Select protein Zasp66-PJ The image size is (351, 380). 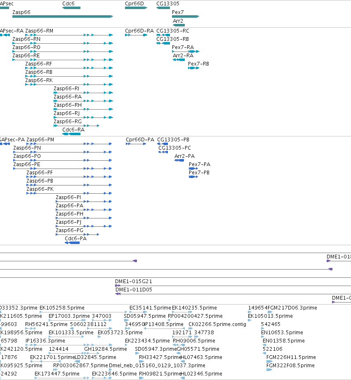pyautogui.click(x=84, y=226)
